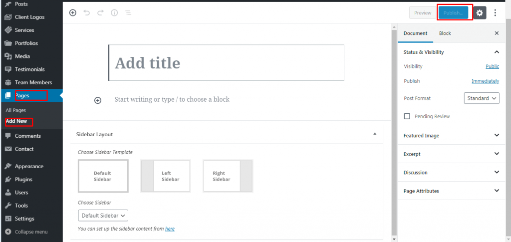Screen dimensions: 511x242
Task: Open the three-dot more options menu
Action: point(495,12)
